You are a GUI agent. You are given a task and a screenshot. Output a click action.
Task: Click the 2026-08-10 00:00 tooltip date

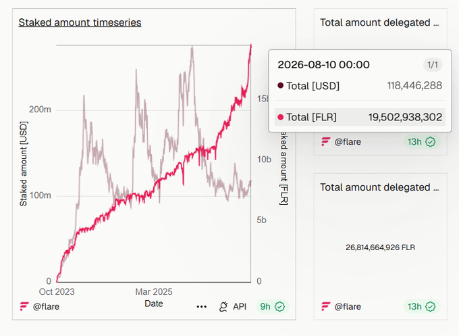pyautogui.click(x=324, y=65)
